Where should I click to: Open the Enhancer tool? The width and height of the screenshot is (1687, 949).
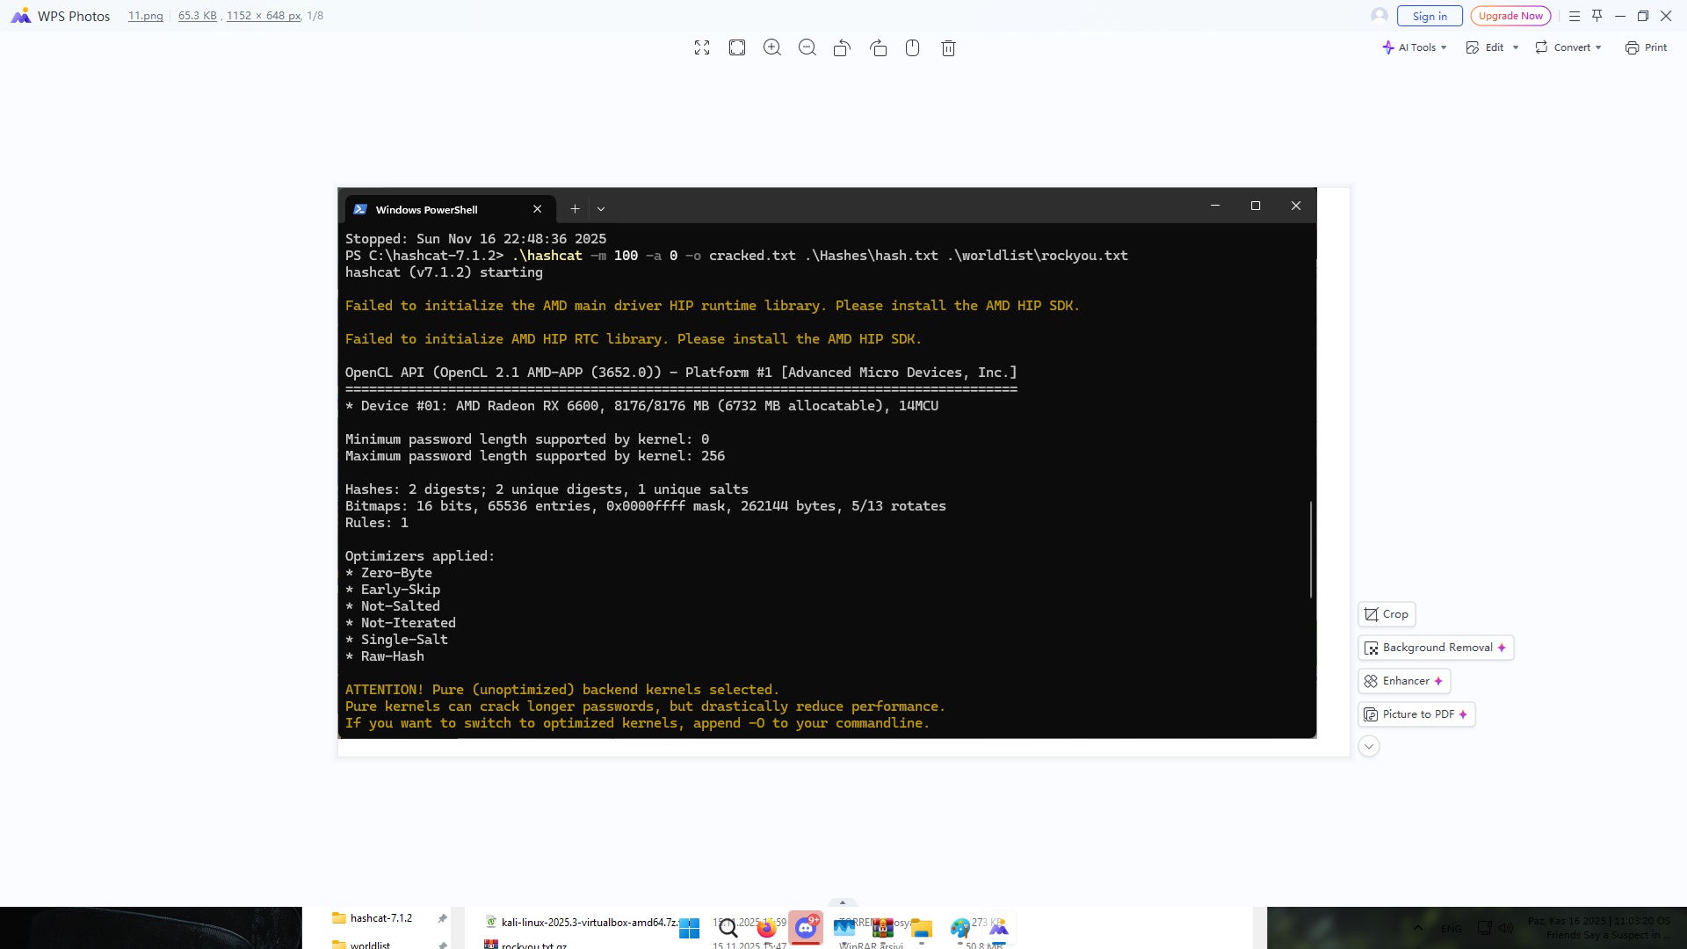point(1404,681)
